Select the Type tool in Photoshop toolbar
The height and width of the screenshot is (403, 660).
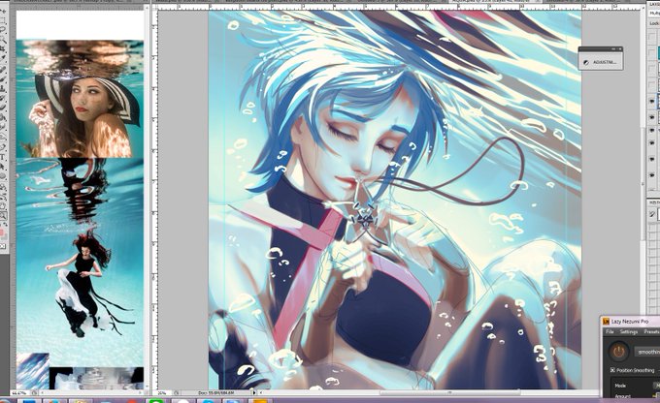[3, 157]
